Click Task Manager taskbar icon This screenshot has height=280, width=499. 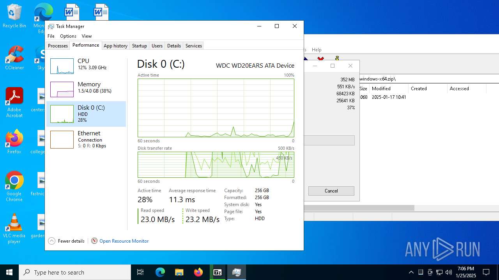pos(237,272)
